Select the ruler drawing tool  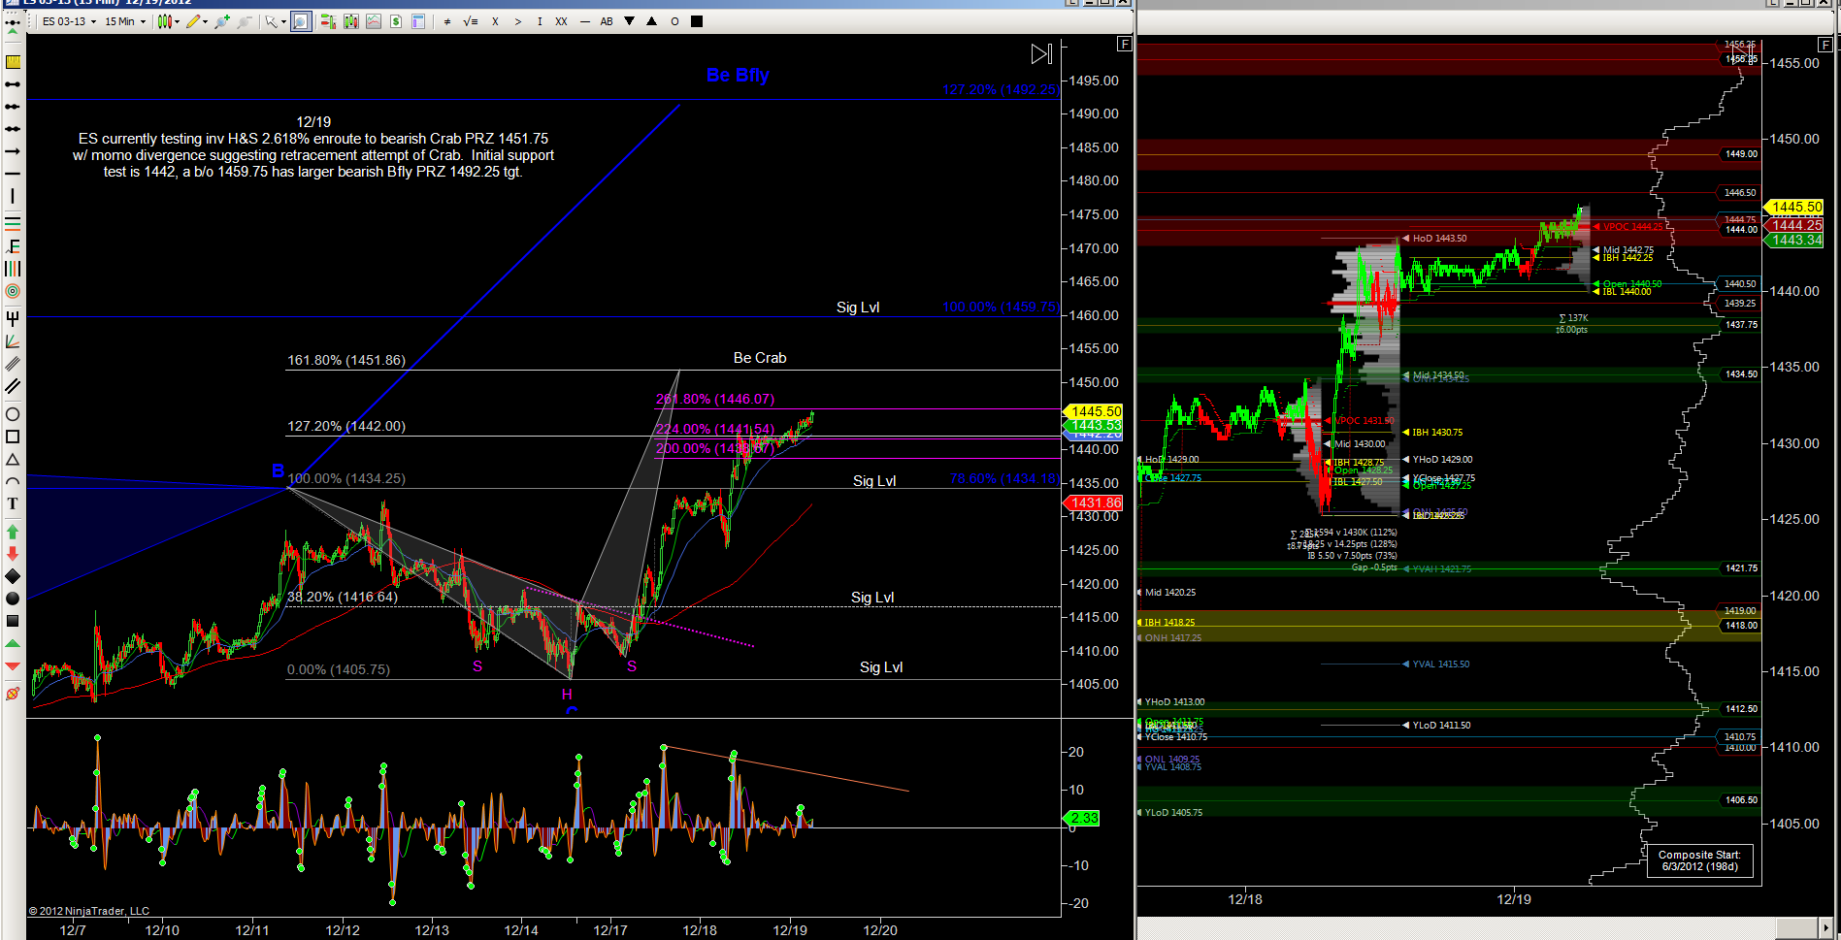point(13,62)
